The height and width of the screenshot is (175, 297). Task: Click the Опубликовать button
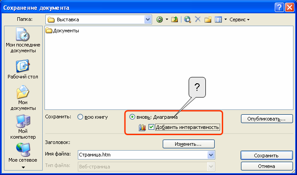(267, 119)
